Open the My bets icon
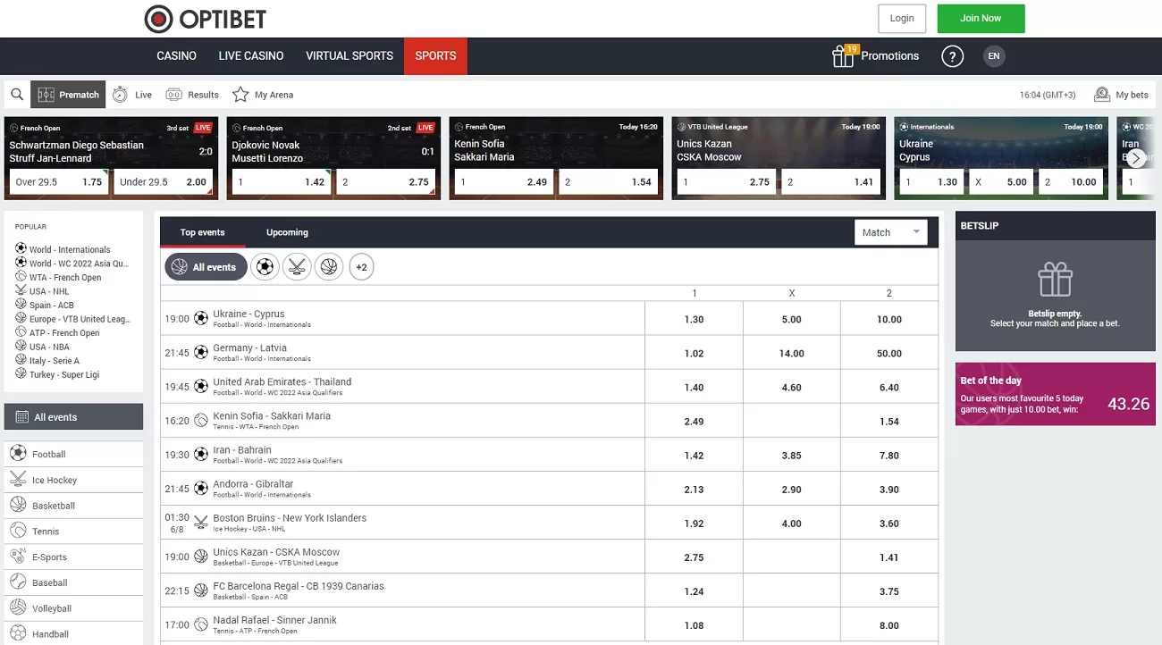 coord(1102,94)
